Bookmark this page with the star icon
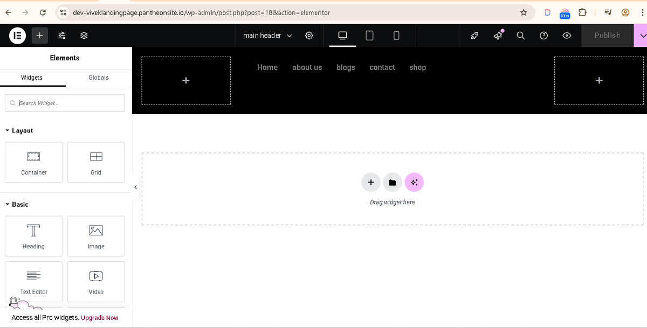The image size is (647, 328). [x=523, y=12]
